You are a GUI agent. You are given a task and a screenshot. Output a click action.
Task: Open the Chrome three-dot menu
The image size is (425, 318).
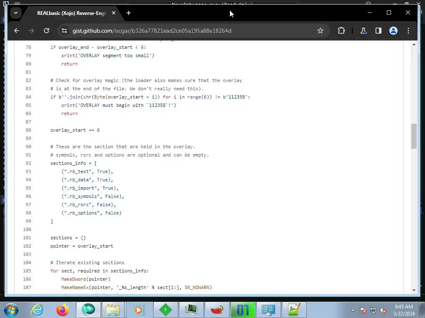(x=408, y=31)
